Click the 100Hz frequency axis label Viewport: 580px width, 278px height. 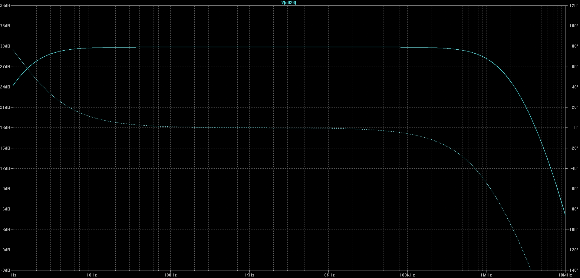tap(170, 275)
